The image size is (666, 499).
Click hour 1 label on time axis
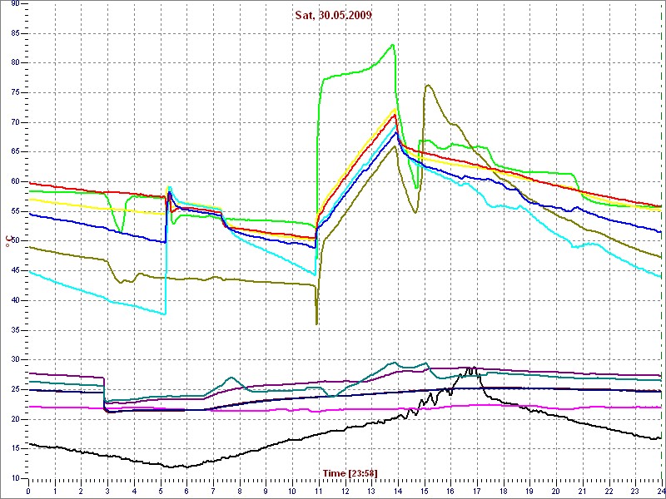pyautogui.click(x=55, y=492)
